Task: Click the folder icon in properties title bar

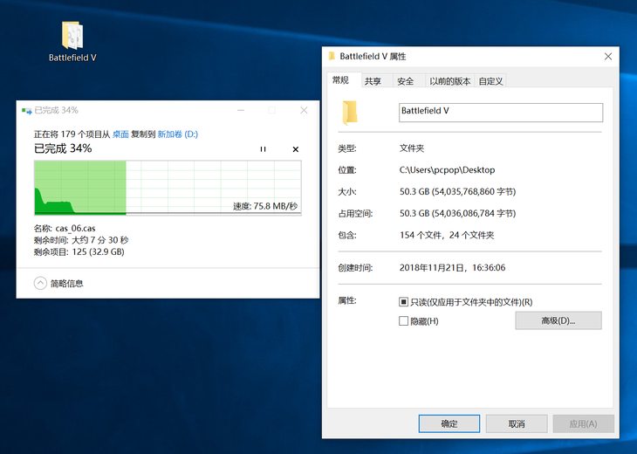Action: point(332,56)
